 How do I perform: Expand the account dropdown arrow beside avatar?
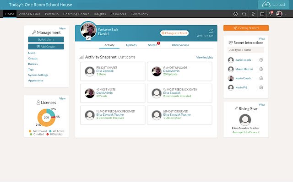pyautogui.click(x=285, y=15)
